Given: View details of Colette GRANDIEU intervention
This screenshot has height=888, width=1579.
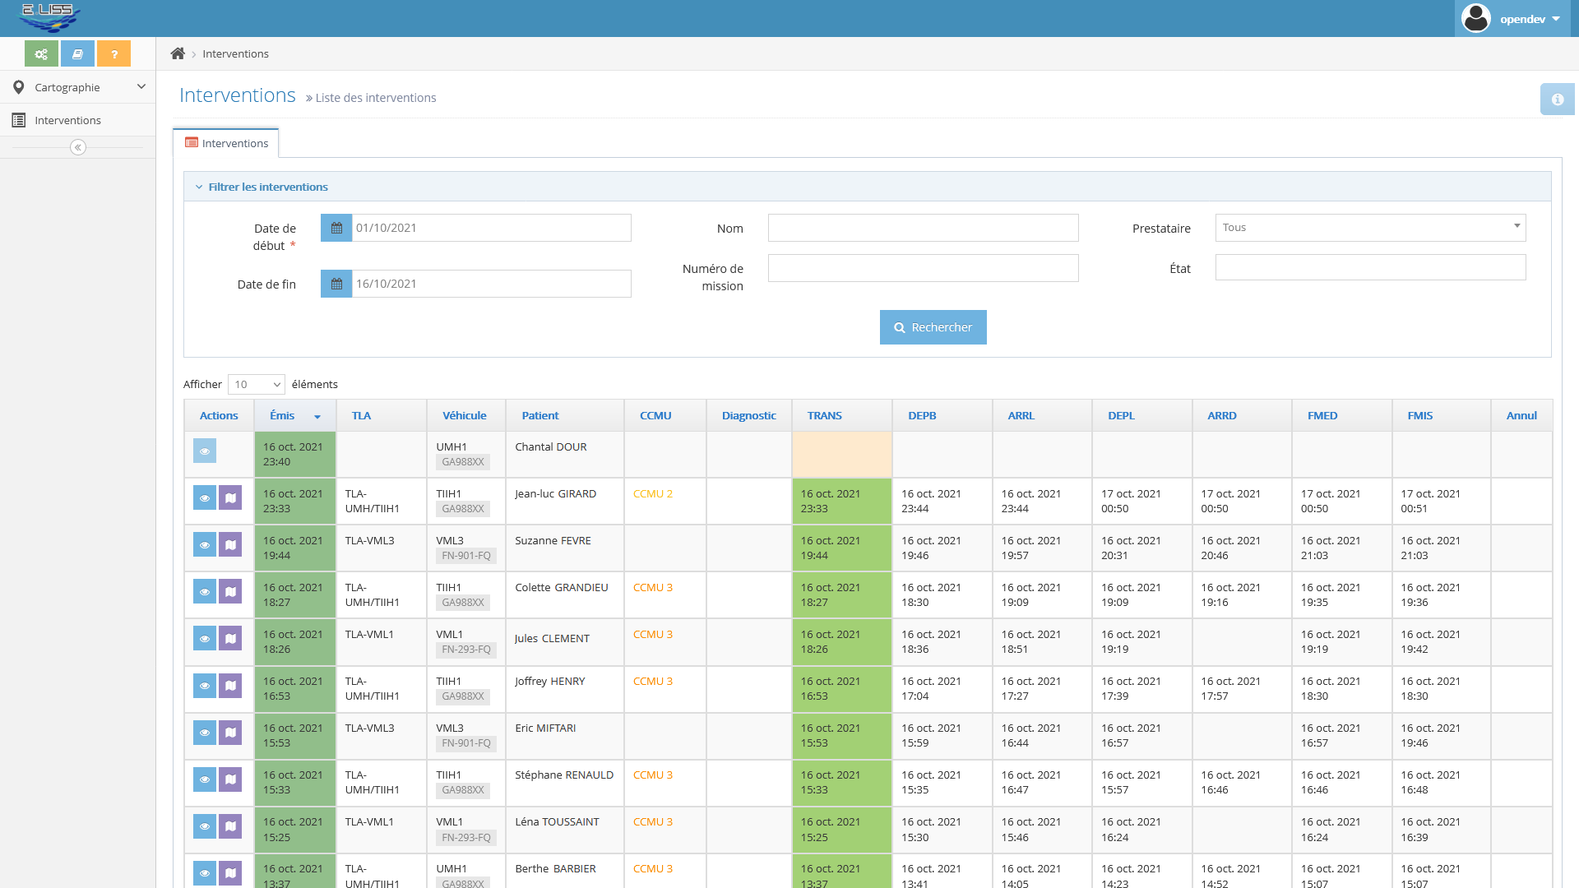Looking at the screenshot, I should coord(205,592).
